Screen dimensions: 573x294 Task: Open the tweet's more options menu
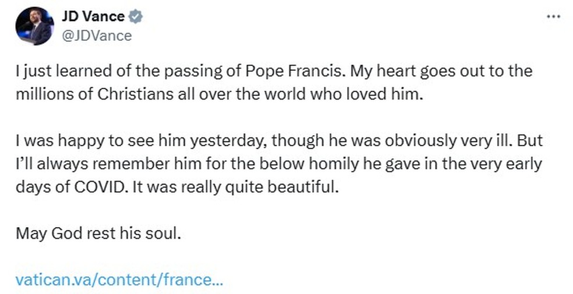[553, 17]
